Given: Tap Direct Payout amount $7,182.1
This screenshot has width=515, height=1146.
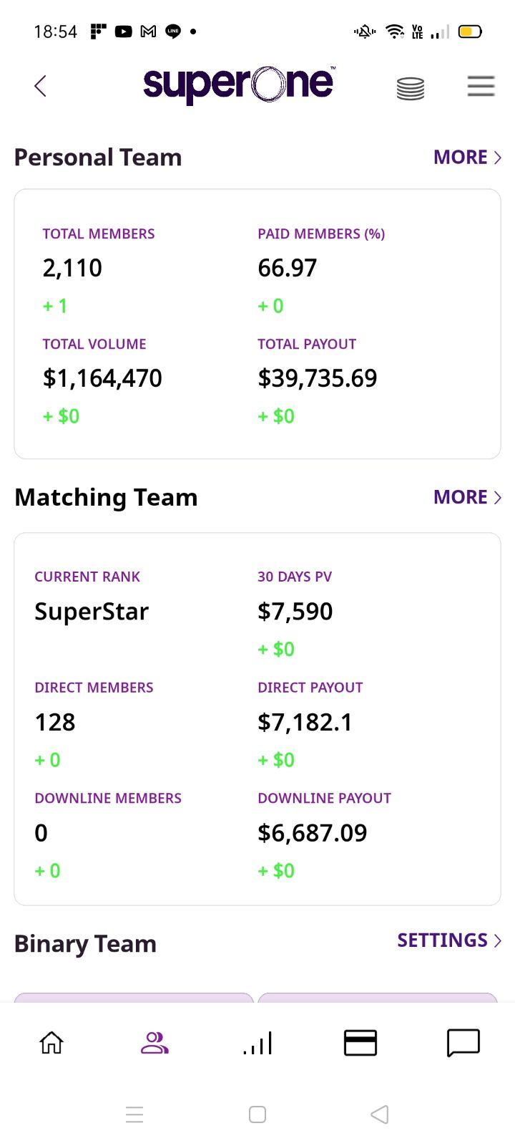Looking at the screenshot, I should click(305, 722).
